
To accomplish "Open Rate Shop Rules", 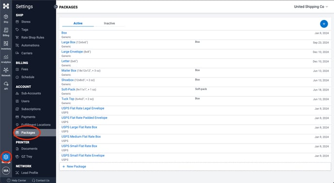I will pyautogui.click(x=33, y=37).
